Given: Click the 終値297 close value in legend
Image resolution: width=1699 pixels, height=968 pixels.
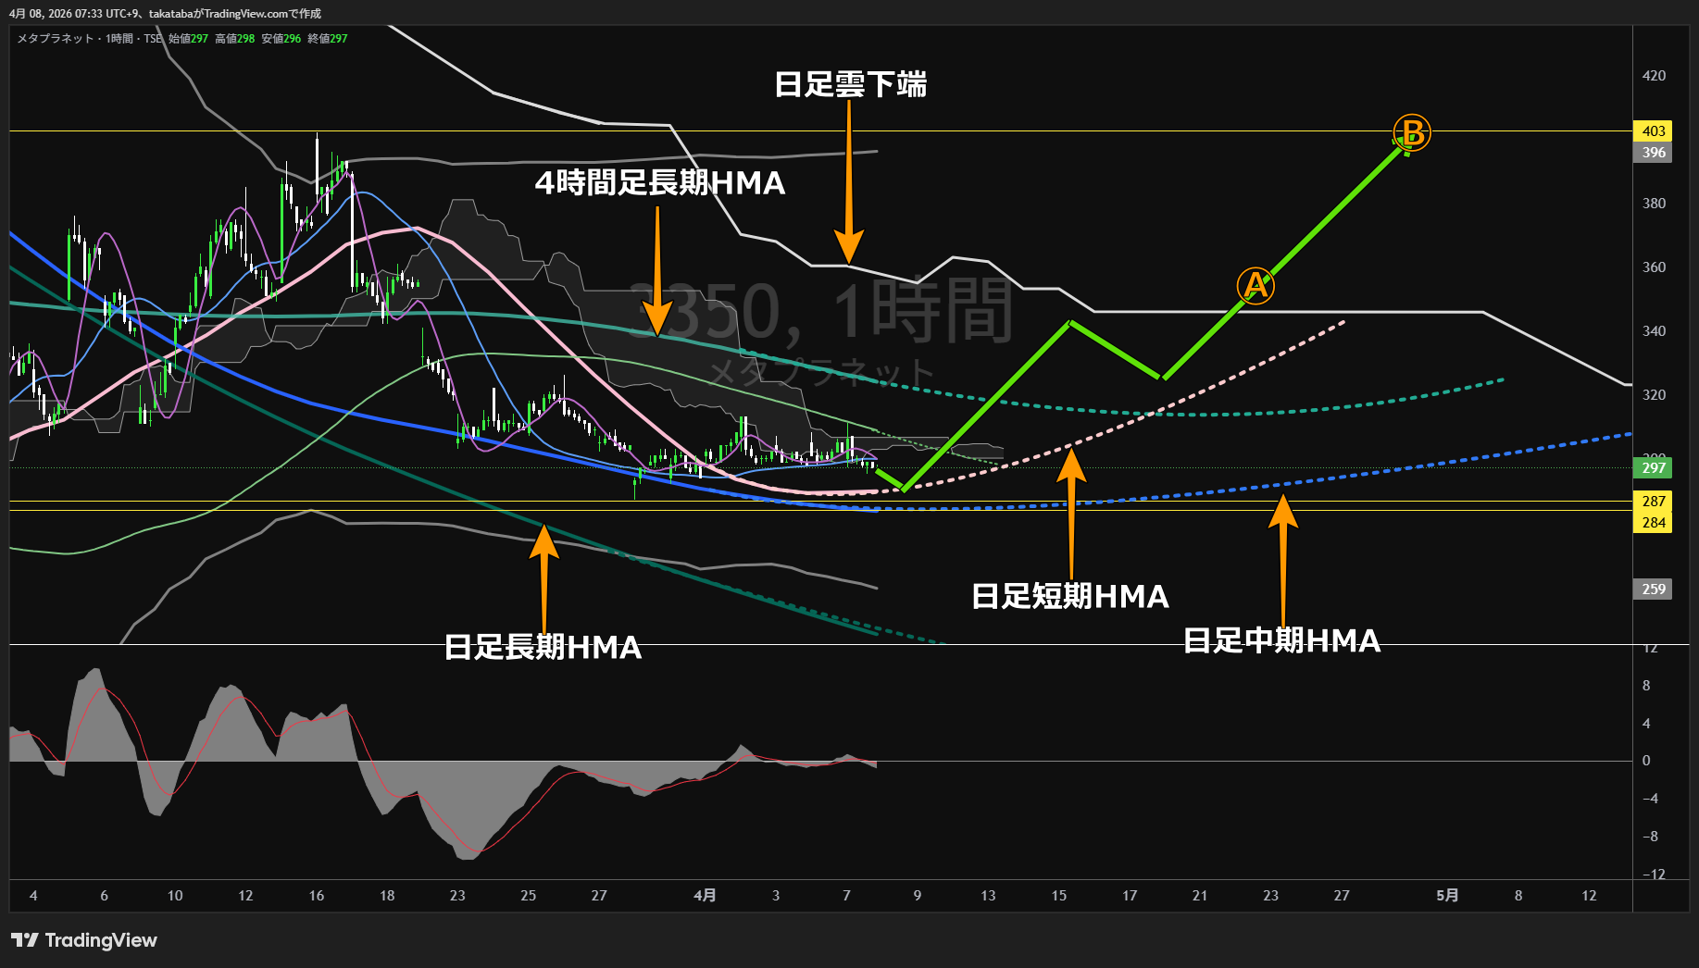Looking at the screenshot, I should point(328,39).
